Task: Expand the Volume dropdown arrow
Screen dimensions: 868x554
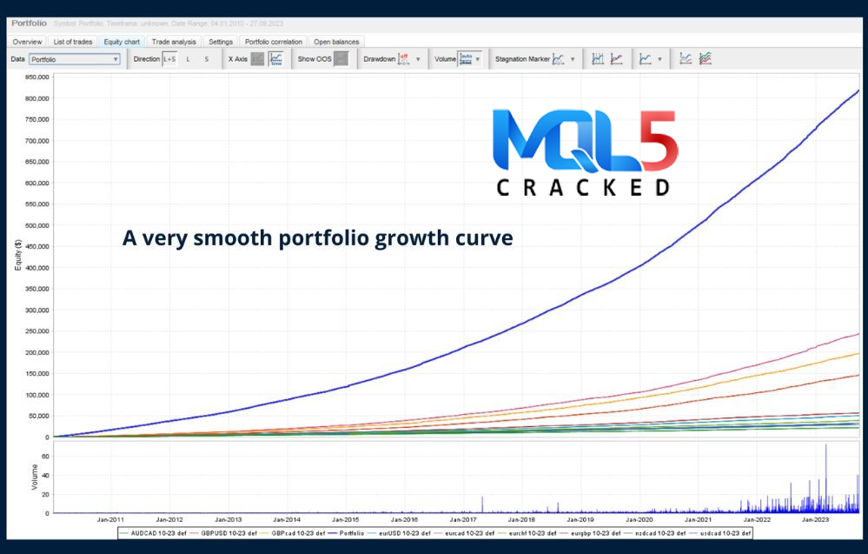Action: [x=478, y=59]
